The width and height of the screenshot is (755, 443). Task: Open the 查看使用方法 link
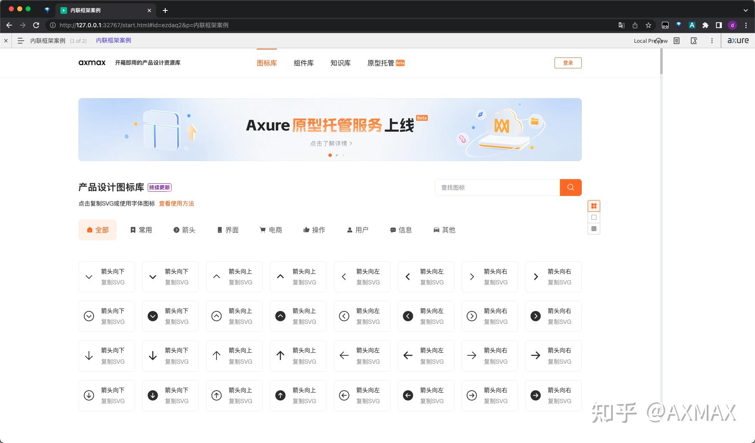click(x=176, y=203)
